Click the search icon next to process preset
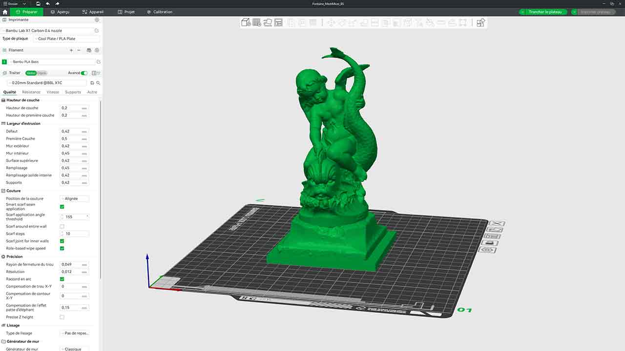 click(x=98, y=83)
